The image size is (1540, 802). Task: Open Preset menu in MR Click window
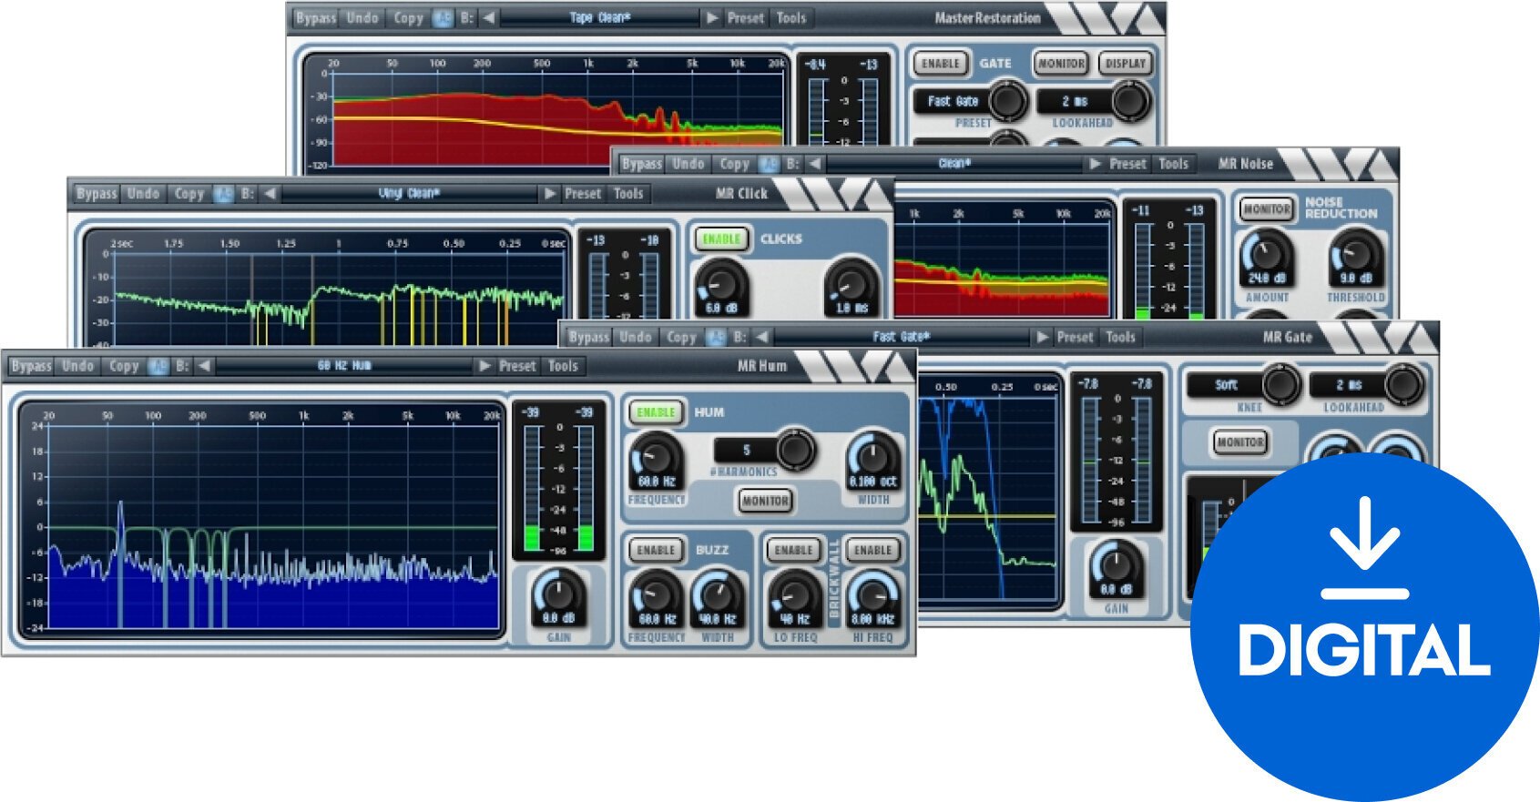pos(583,194)
